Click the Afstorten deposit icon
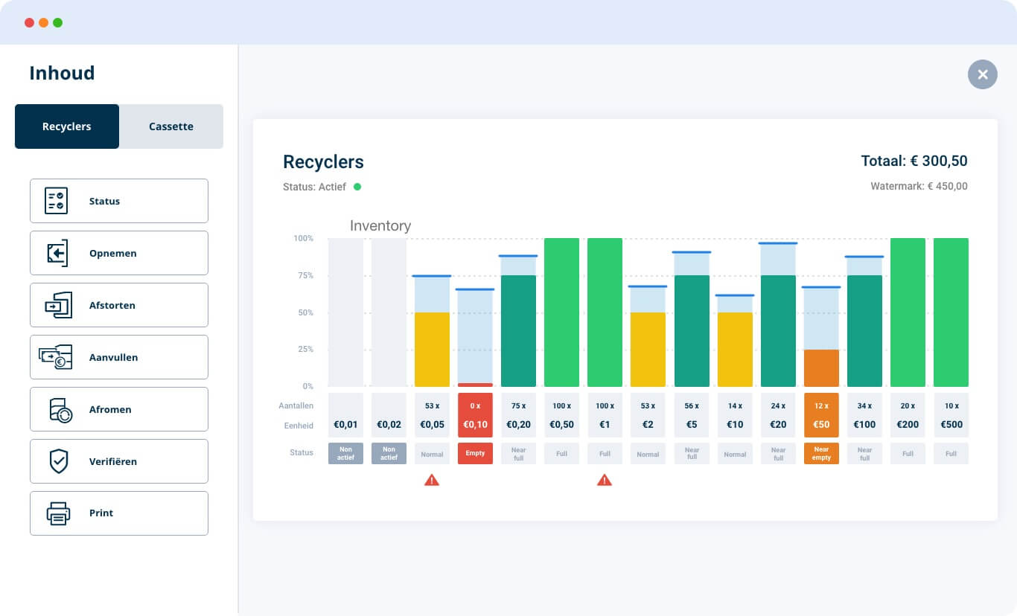The image size is (1017, 616). [58, 305]
